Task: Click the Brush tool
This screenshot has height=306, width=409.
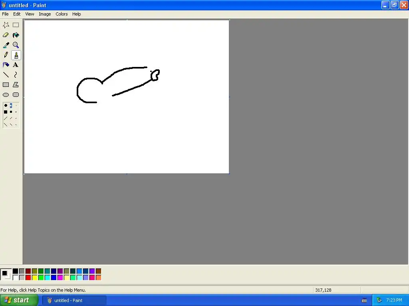Action: 16,55
